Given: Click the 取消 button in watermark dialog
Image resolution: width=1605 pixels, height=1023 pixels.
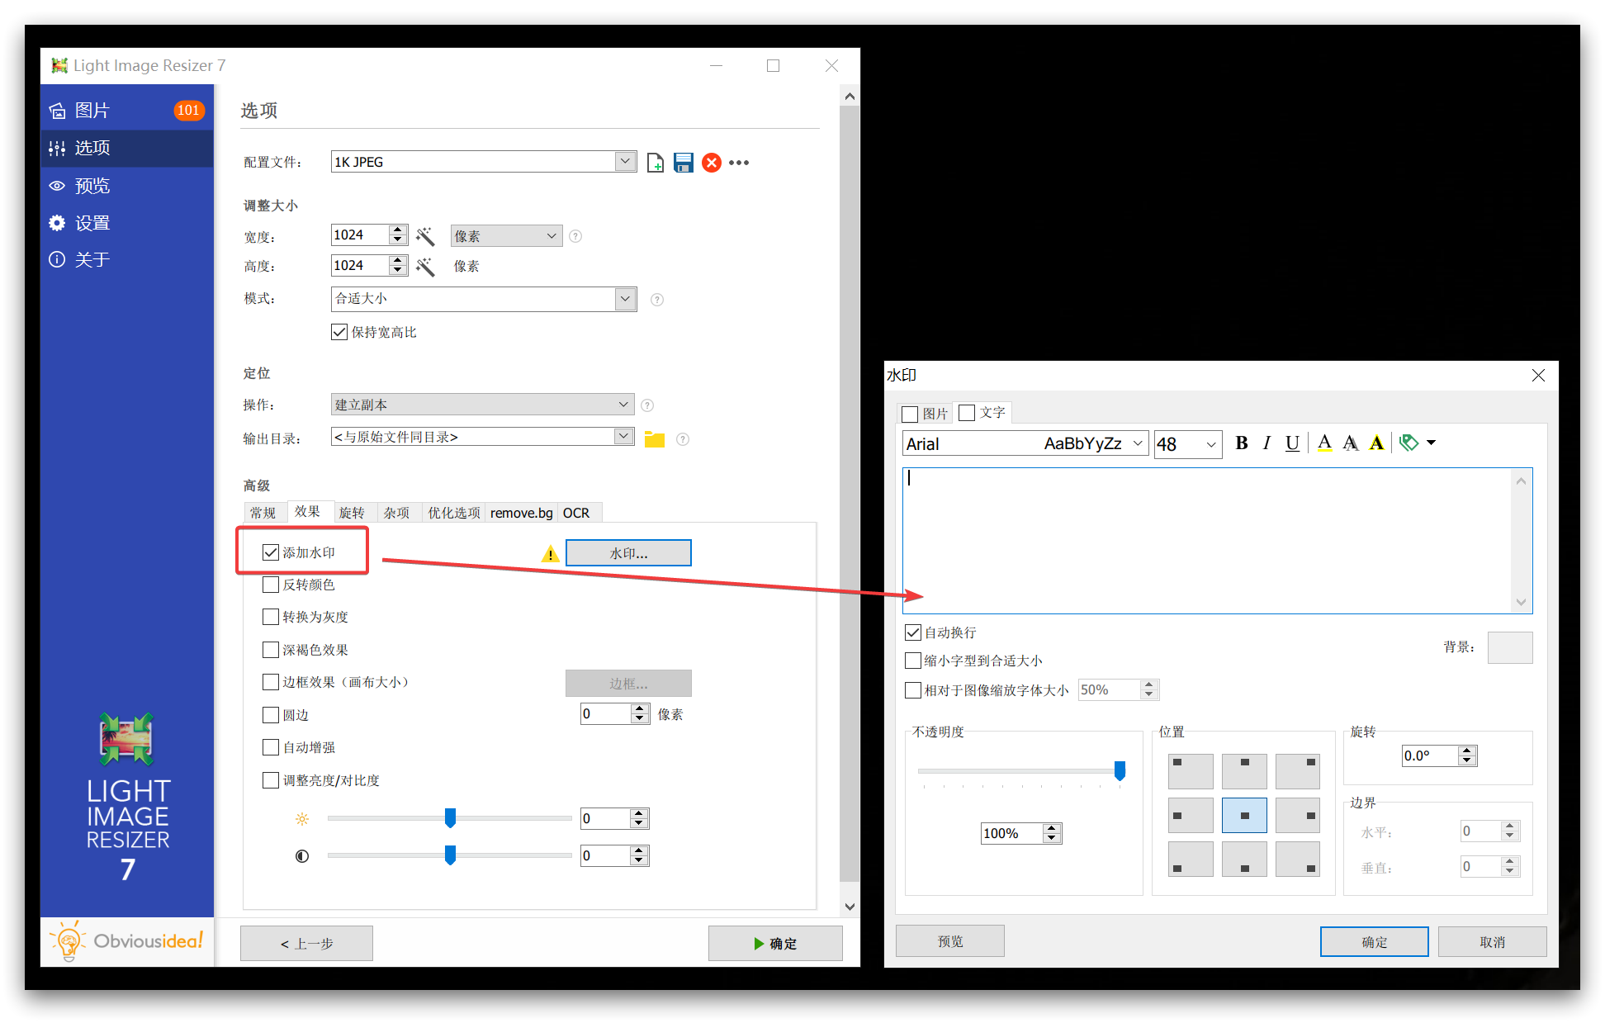Looking at the screenshot, I should coord(1491,942).
